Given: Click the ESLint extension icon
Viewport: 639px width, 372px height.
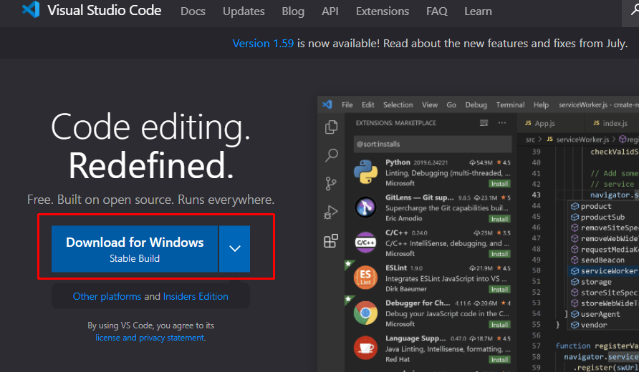Looking at the screenshot, I should tap(365, 278).
